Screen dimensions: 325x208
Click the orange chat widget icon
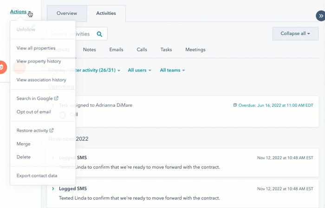point(2,67)
